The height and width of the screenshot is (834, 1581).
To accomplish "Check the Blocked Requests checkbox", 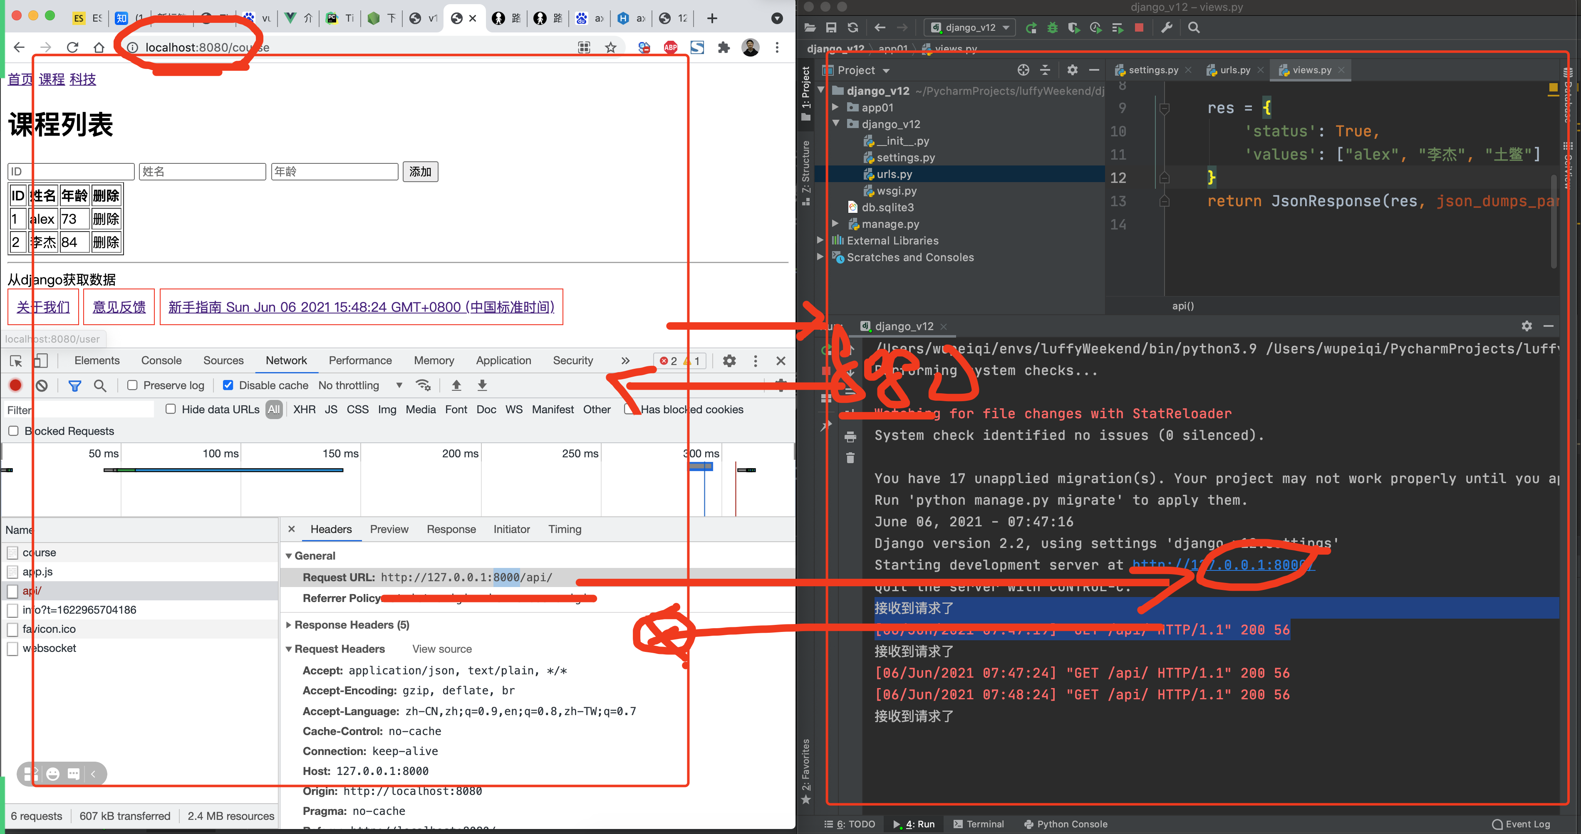I will 13,431.
